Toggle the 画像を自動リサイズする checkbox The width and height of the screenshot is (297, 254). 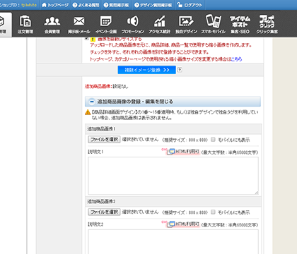[x=86, y=39]
